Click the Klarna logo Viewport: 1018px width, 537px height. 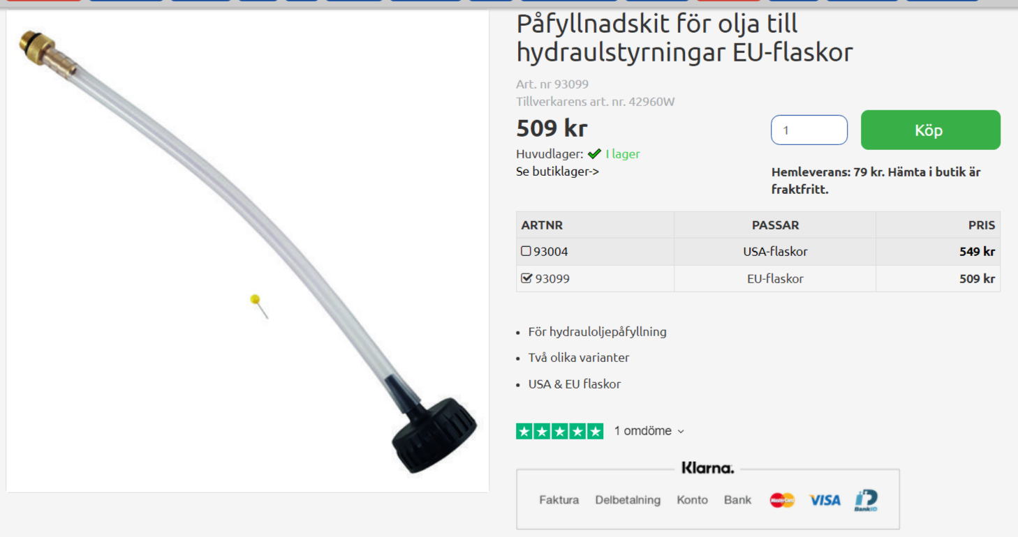[x=707, y=468]
